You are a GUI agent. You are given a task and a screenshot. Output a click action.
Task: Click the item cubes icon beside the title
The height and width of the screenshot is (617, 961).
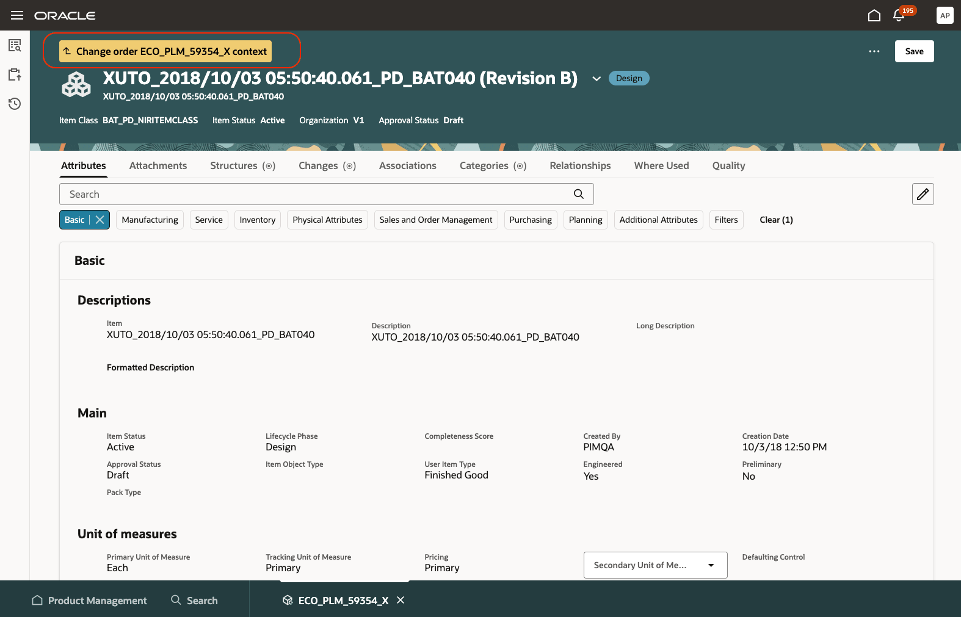click(x=76, y=85)
